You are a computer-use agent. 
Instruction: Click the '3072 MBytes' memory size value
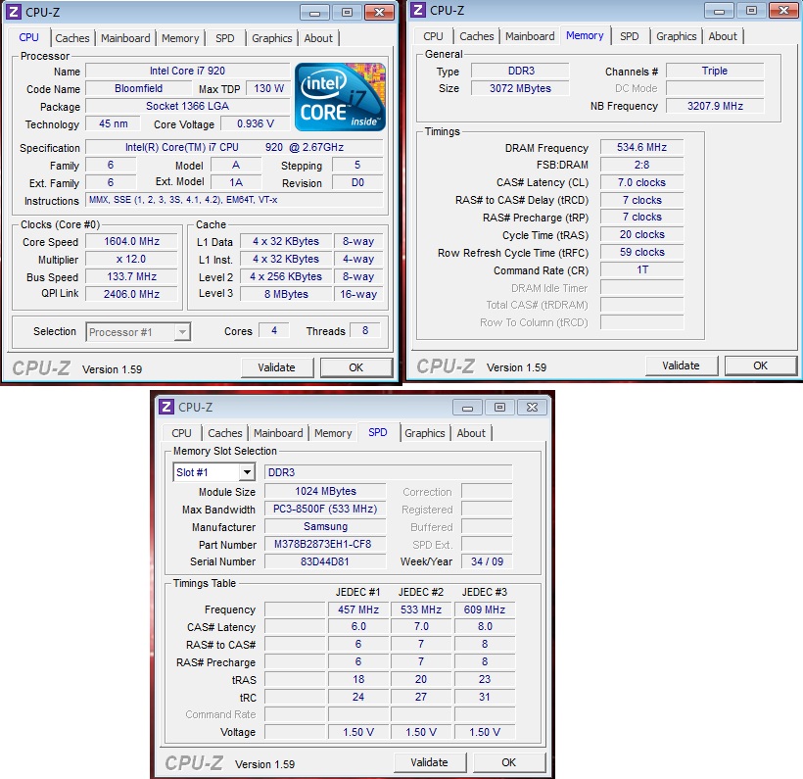click(520, 88)
